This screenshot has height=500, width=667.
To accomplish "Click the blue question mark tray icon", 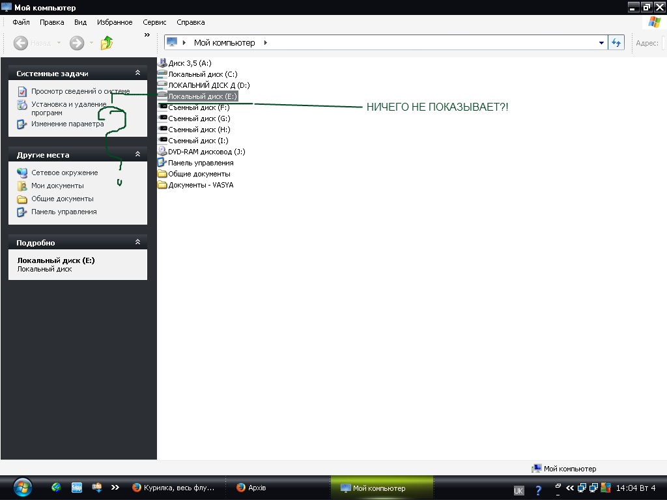I will coord(538,490).
